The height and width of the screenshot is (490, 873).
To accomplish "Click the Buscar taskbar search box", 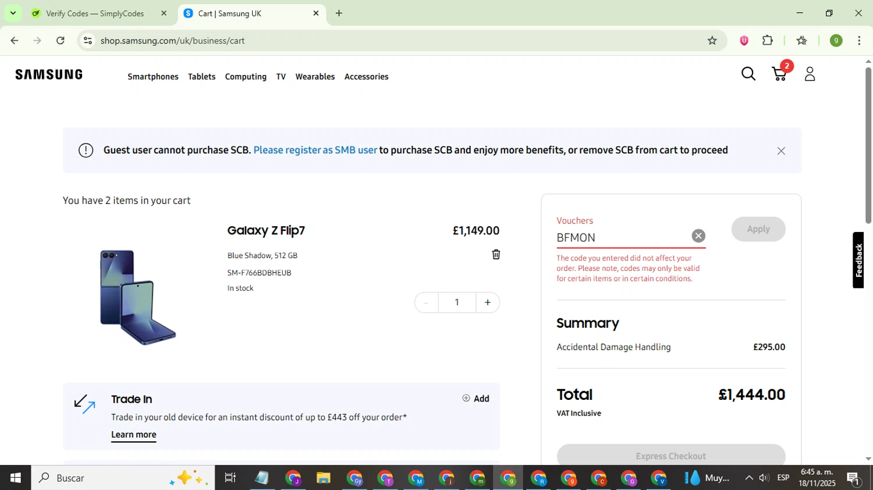I will click(x=123, y=478).
